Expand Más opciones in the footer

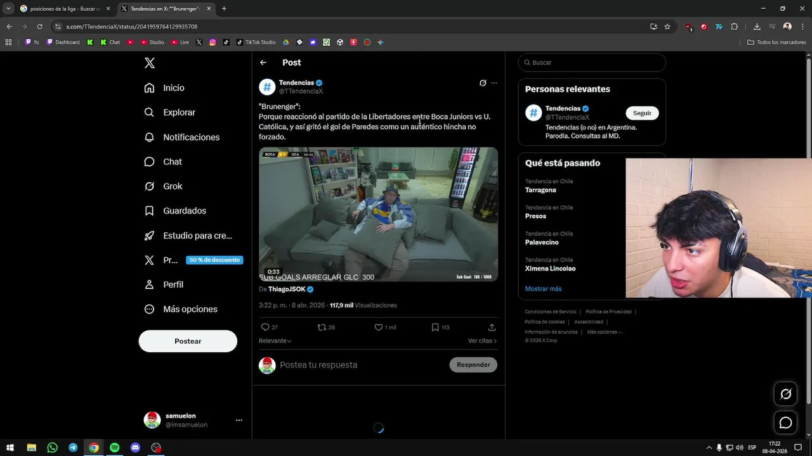tap(605, 332)
